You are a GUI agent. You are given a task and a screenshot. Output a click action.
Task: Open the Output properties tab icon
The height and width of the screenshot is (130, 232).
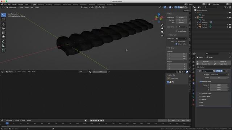point(193,65)
